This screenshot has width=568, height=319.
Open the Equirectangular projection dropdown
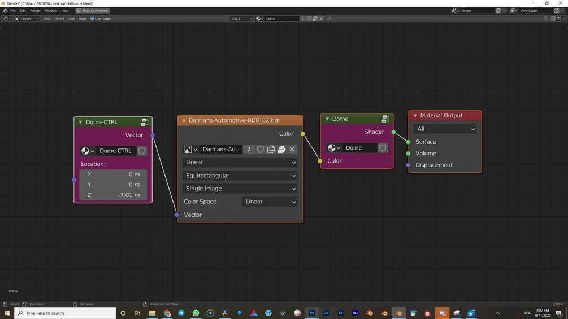point(240,176)
